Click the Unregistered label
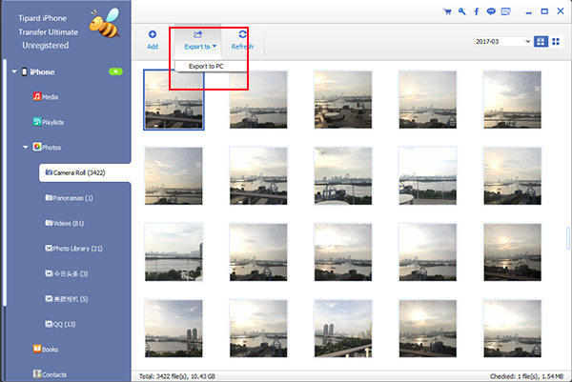 [46, 46]
